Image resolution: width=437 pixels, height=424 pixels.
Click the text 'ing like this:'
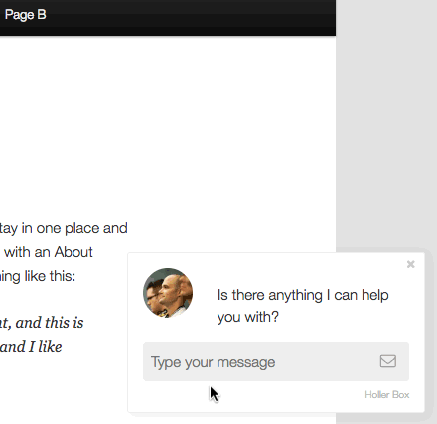coord(38,276)
